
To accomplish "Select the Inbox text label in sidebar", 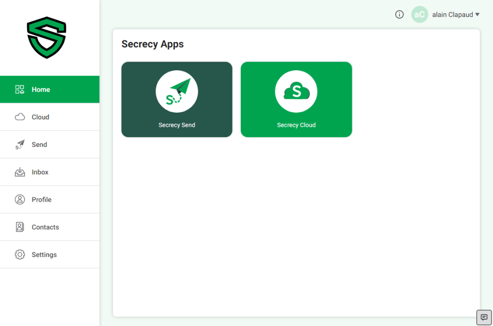I will coord(40,172).
